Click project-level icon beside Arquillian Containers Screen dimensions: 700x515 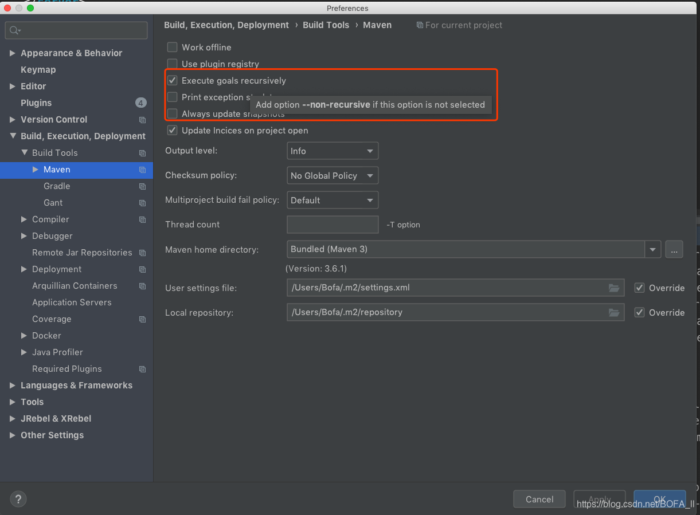click(142, 286)
